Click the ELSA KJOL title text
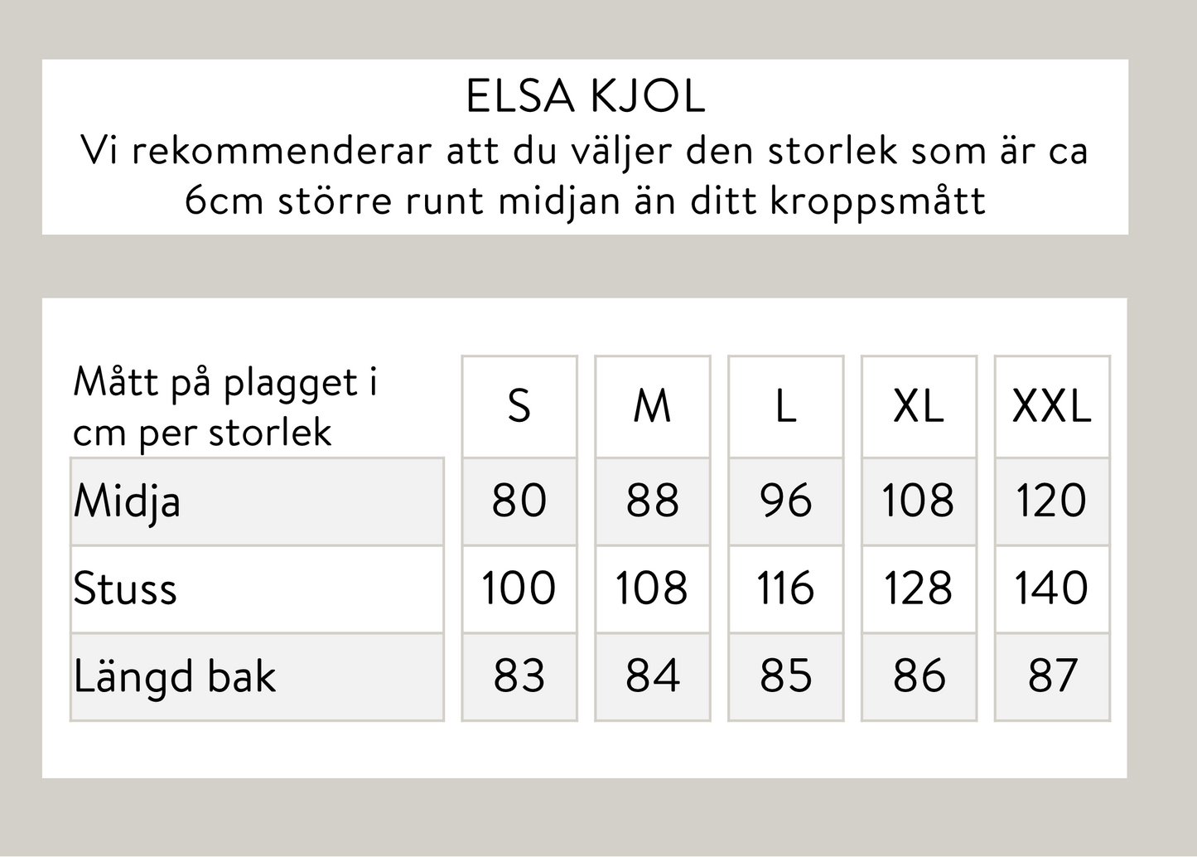The height and width of the screenshot is (857, 1197). tap(585, 97)
